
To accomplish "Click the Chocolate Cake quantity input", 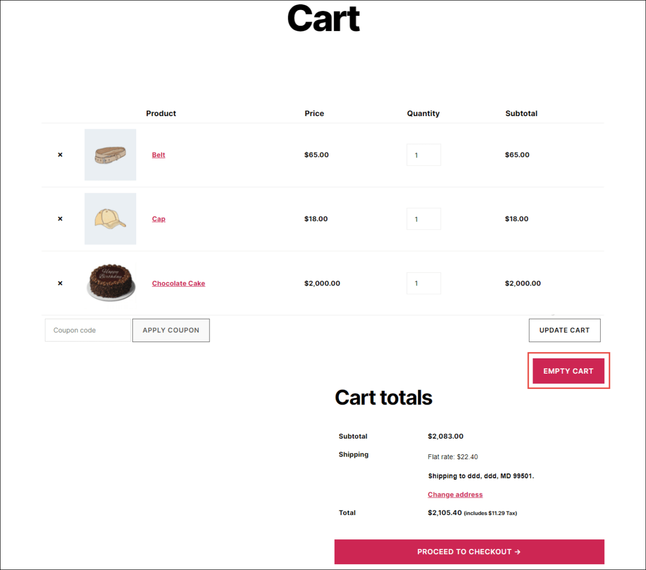I will pyautogui.click(x=423, y=283).
